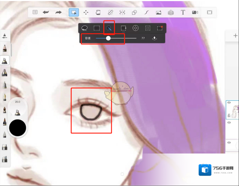Toggle visibility of the bottom layer
The image size is (239, 186).
tap(229, 143)
